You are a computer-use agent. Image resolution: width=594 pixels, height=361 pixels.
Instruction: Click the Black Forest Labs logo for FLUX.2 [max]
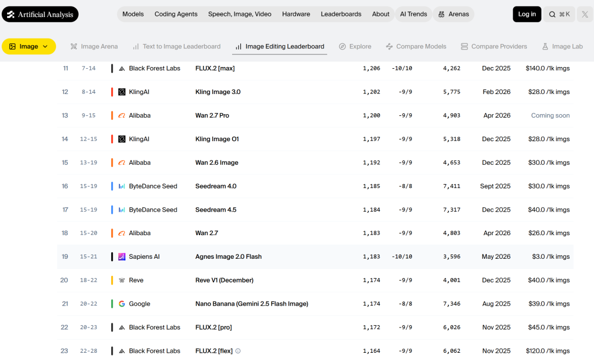coord(122,69)
